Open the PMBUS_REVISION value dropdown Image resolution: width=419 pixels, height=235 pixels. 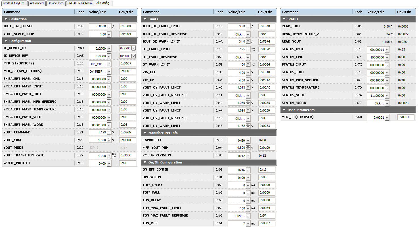point(248,156)
